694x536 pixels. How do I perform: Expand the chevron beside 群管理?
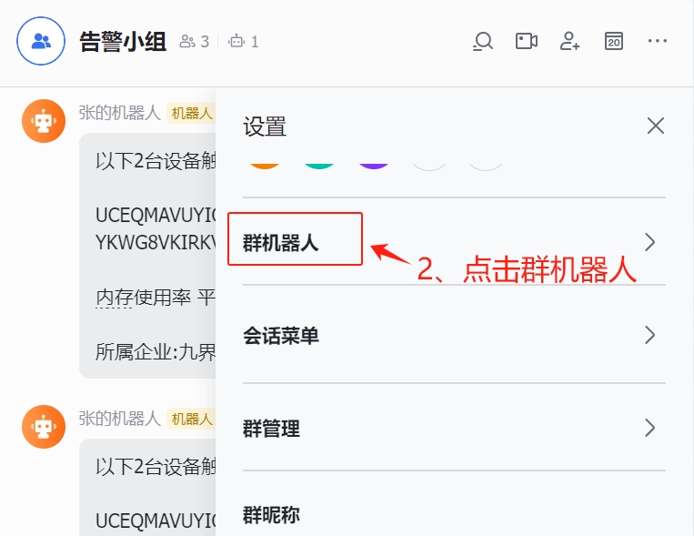(x=649, y=428)
